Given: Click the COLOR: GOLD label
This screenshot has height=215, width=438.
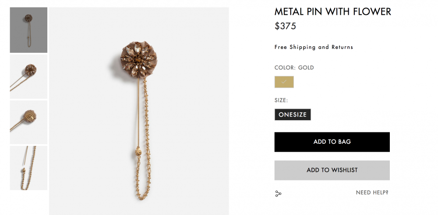Looking at the screenshot, I should click(x=294, y=68).
